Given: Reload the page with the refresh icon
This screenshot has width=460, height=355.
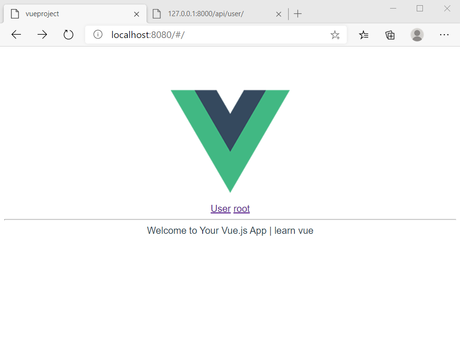Looking at the screenshot, I should pos(69,35).
